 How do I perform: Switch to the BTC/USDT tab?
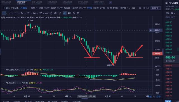point(6,3)
